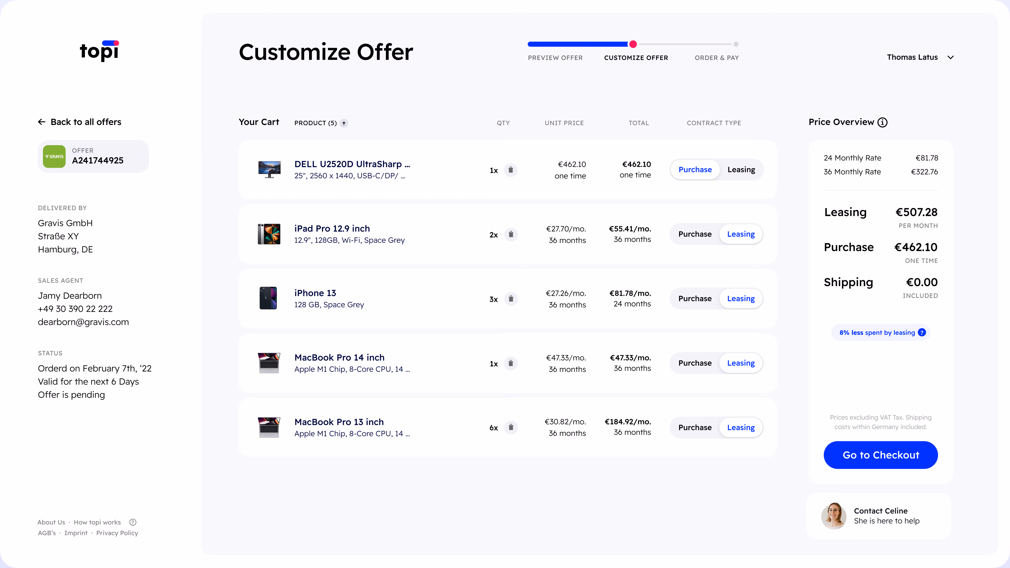The height and width of the screenshot is (568, 1010).
Task: Select Leasing for MacBook Pro 14 inch
Action: [x=741, y=363]
